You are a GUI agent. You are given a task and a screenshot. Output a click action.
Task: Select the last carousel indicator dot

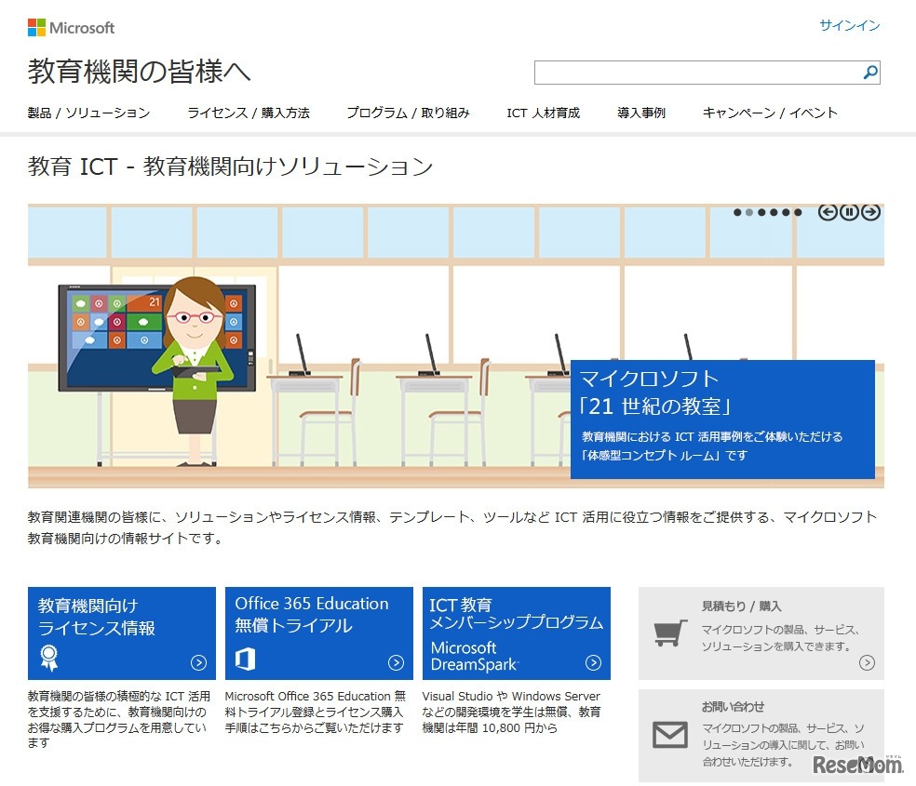click(798, 212)
